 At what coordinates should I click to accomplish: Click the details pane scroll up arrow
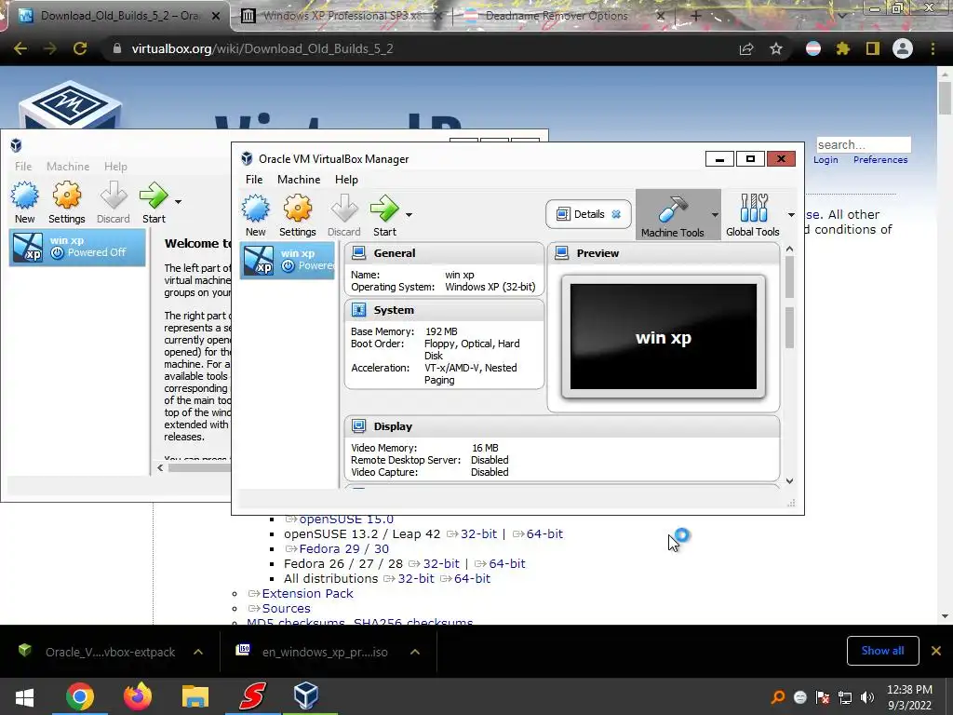(x=789, y=249)
